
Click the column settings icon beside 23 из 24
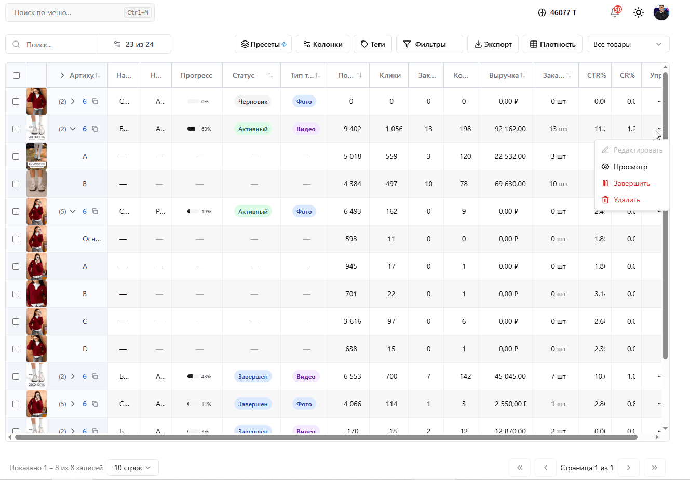(x=117, y=44)
